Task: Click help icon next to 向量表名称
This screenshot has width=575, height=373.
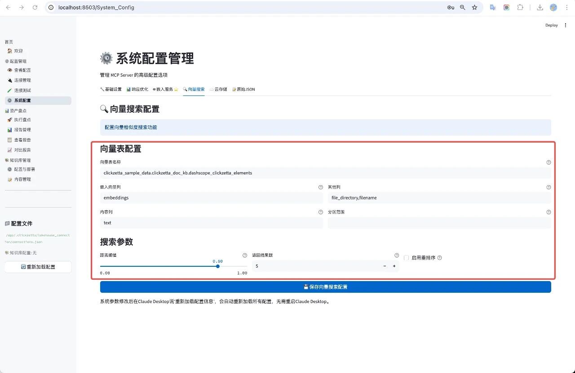Action: [x=548, y=162]
